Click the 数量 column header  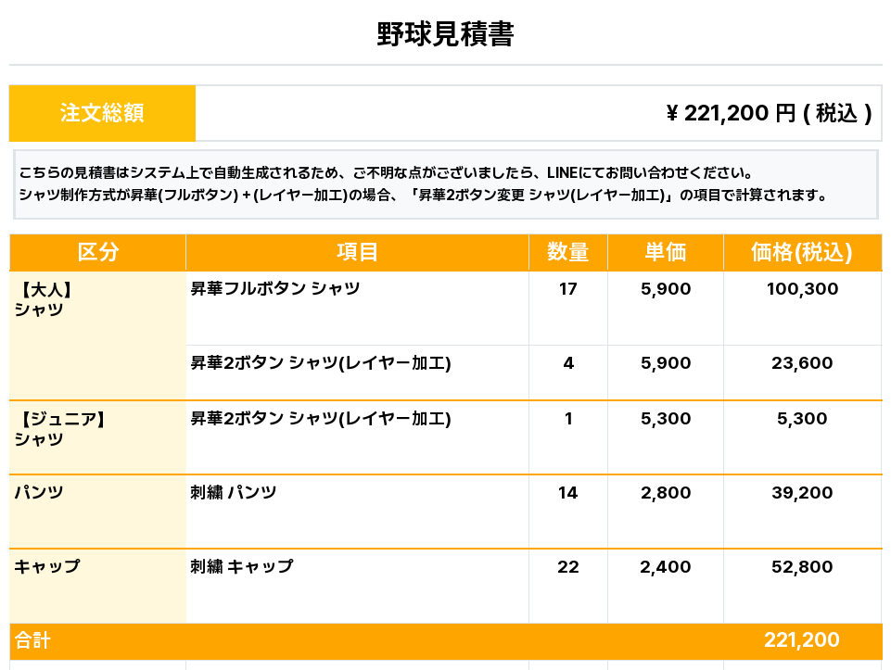(x=567, y=252)
